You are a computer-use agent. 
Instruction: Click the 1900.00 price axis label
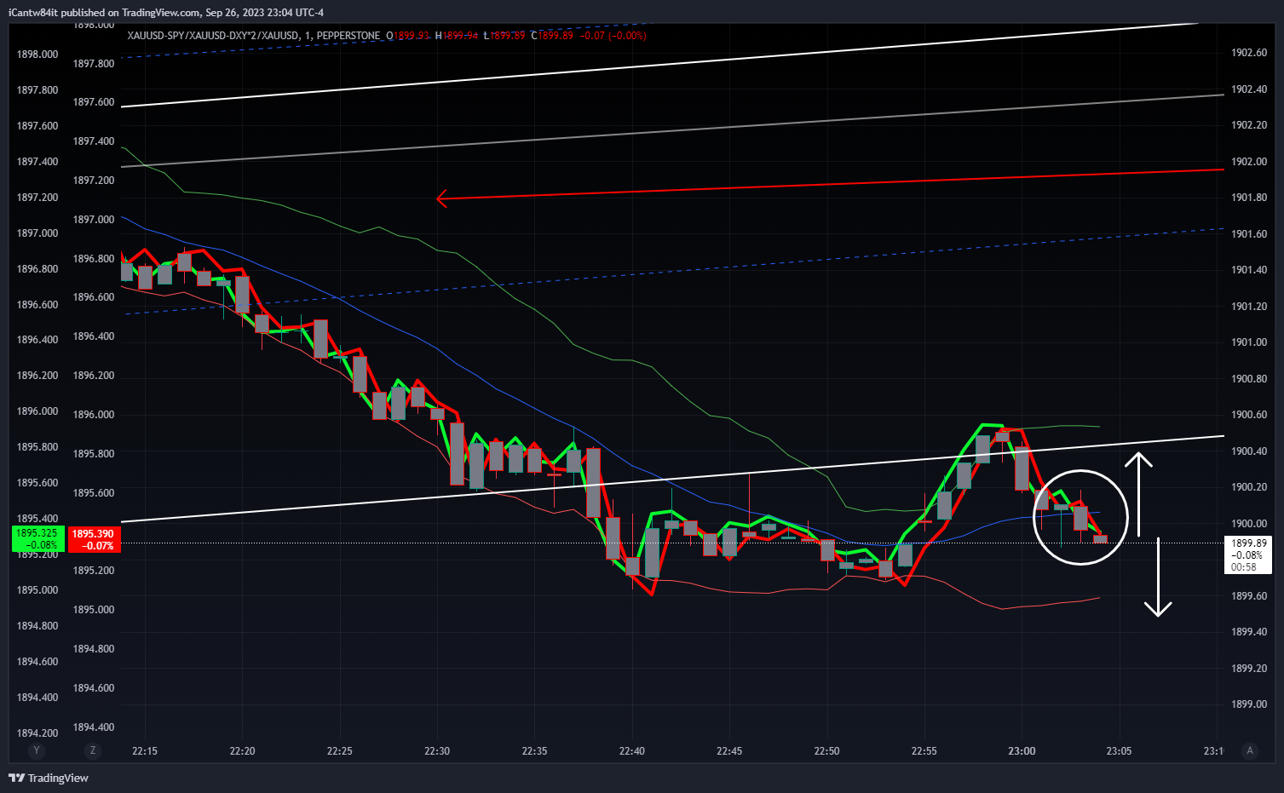[x=1249, y=524]
